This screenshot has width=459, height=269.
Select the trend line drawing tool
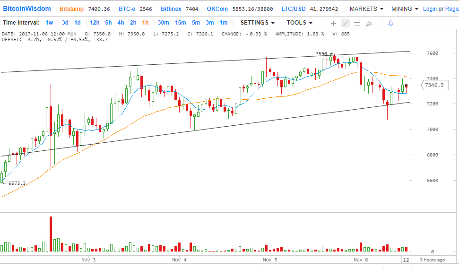pyautogui.click(x=345, y=23)
